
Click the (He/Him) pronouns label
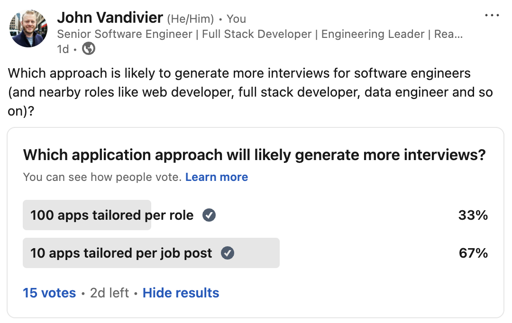190,19
